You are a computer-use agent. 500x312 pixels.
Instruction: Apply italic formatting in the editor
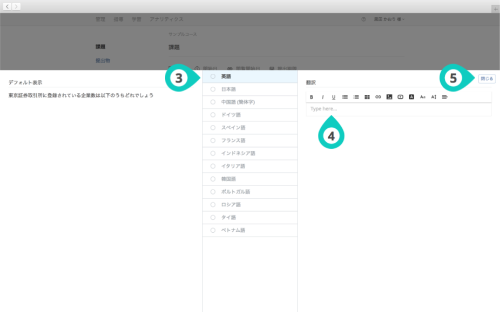[323, 97]
